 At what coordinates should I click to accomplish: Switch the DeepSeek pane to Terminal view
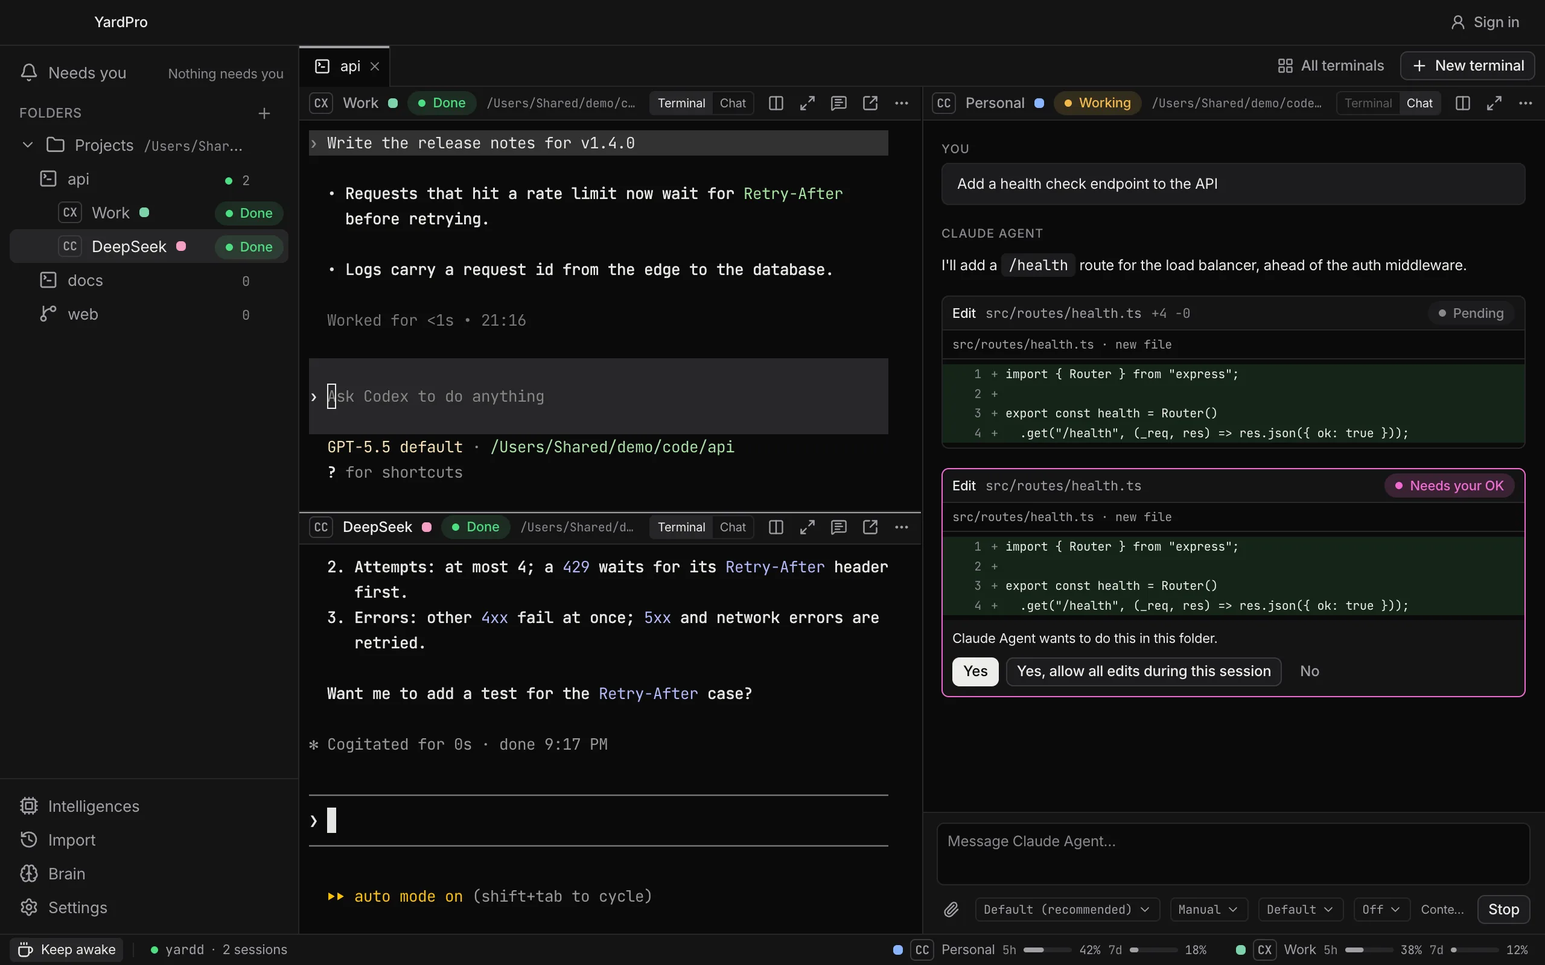tap(681, 527)
